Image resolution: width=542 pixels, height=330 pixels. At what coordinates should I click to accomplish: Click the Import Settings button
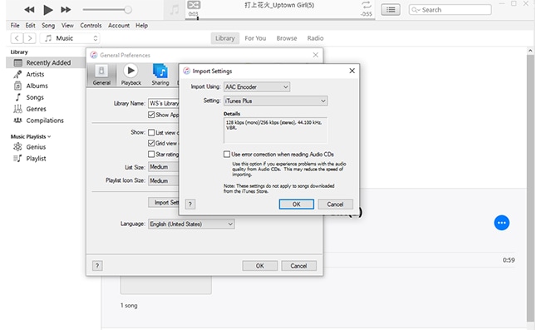(164, 203)
